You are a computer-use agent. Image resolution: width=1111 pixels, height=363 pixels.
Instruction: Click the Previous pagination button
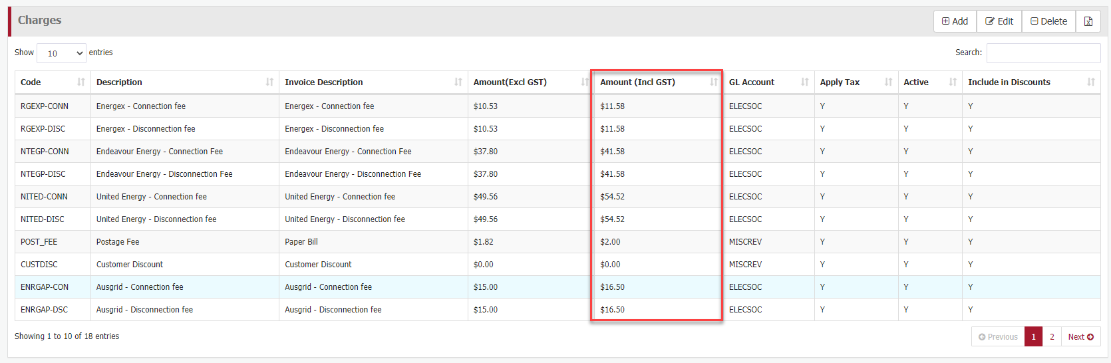[x=998, y=337]
